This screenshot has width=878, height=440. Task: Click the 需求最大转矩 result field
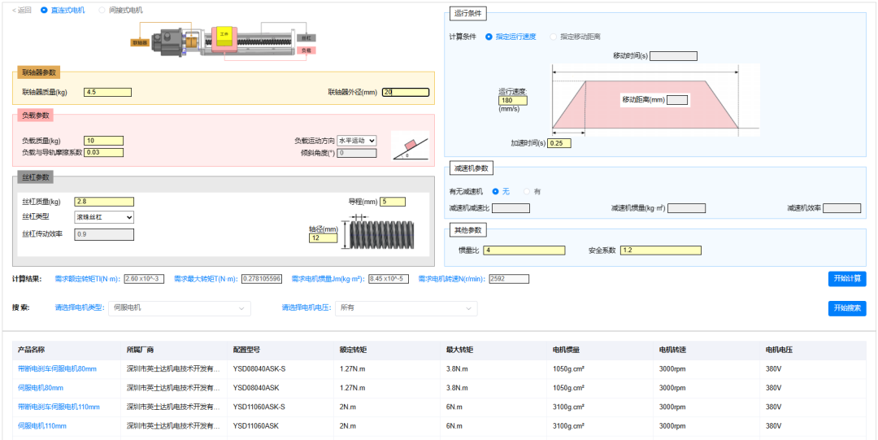pyautogui.click(x=262, y=279)
